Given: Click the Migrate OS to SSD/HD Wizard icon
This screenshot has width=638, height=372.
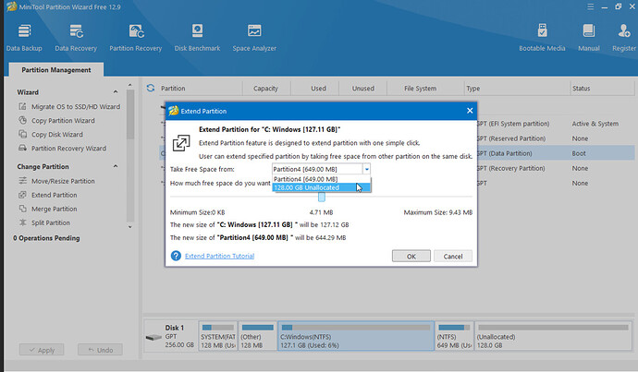Looking at the screenshot, I should click(x=22, y=106).
